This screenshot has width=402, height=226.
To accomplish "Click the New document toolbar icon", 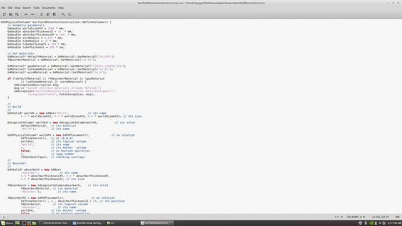I will [x=4, y=15].
